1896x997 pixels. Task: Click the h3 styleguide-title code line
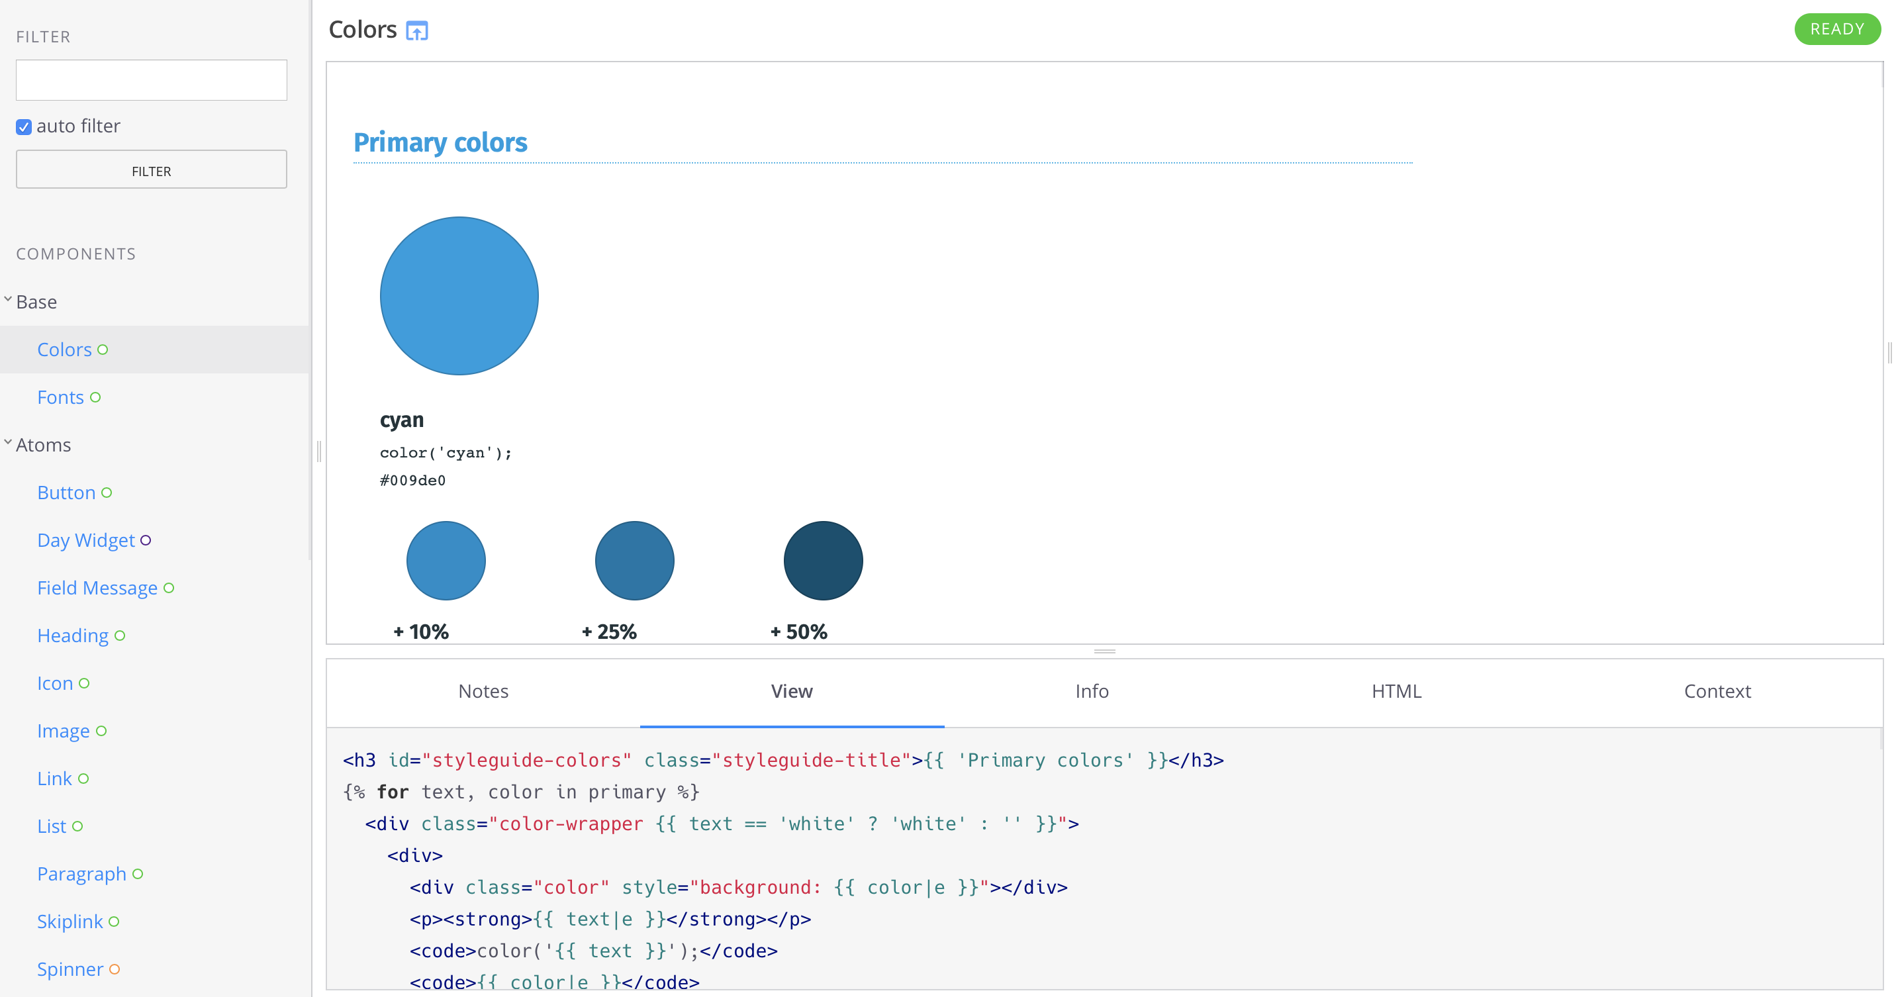pyautogui.click(x=783, y=760)
